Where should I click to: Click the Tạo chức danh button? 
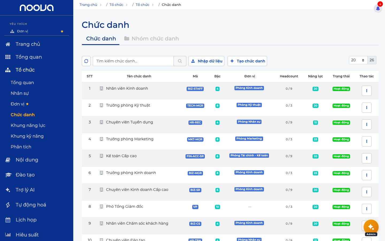247,61
